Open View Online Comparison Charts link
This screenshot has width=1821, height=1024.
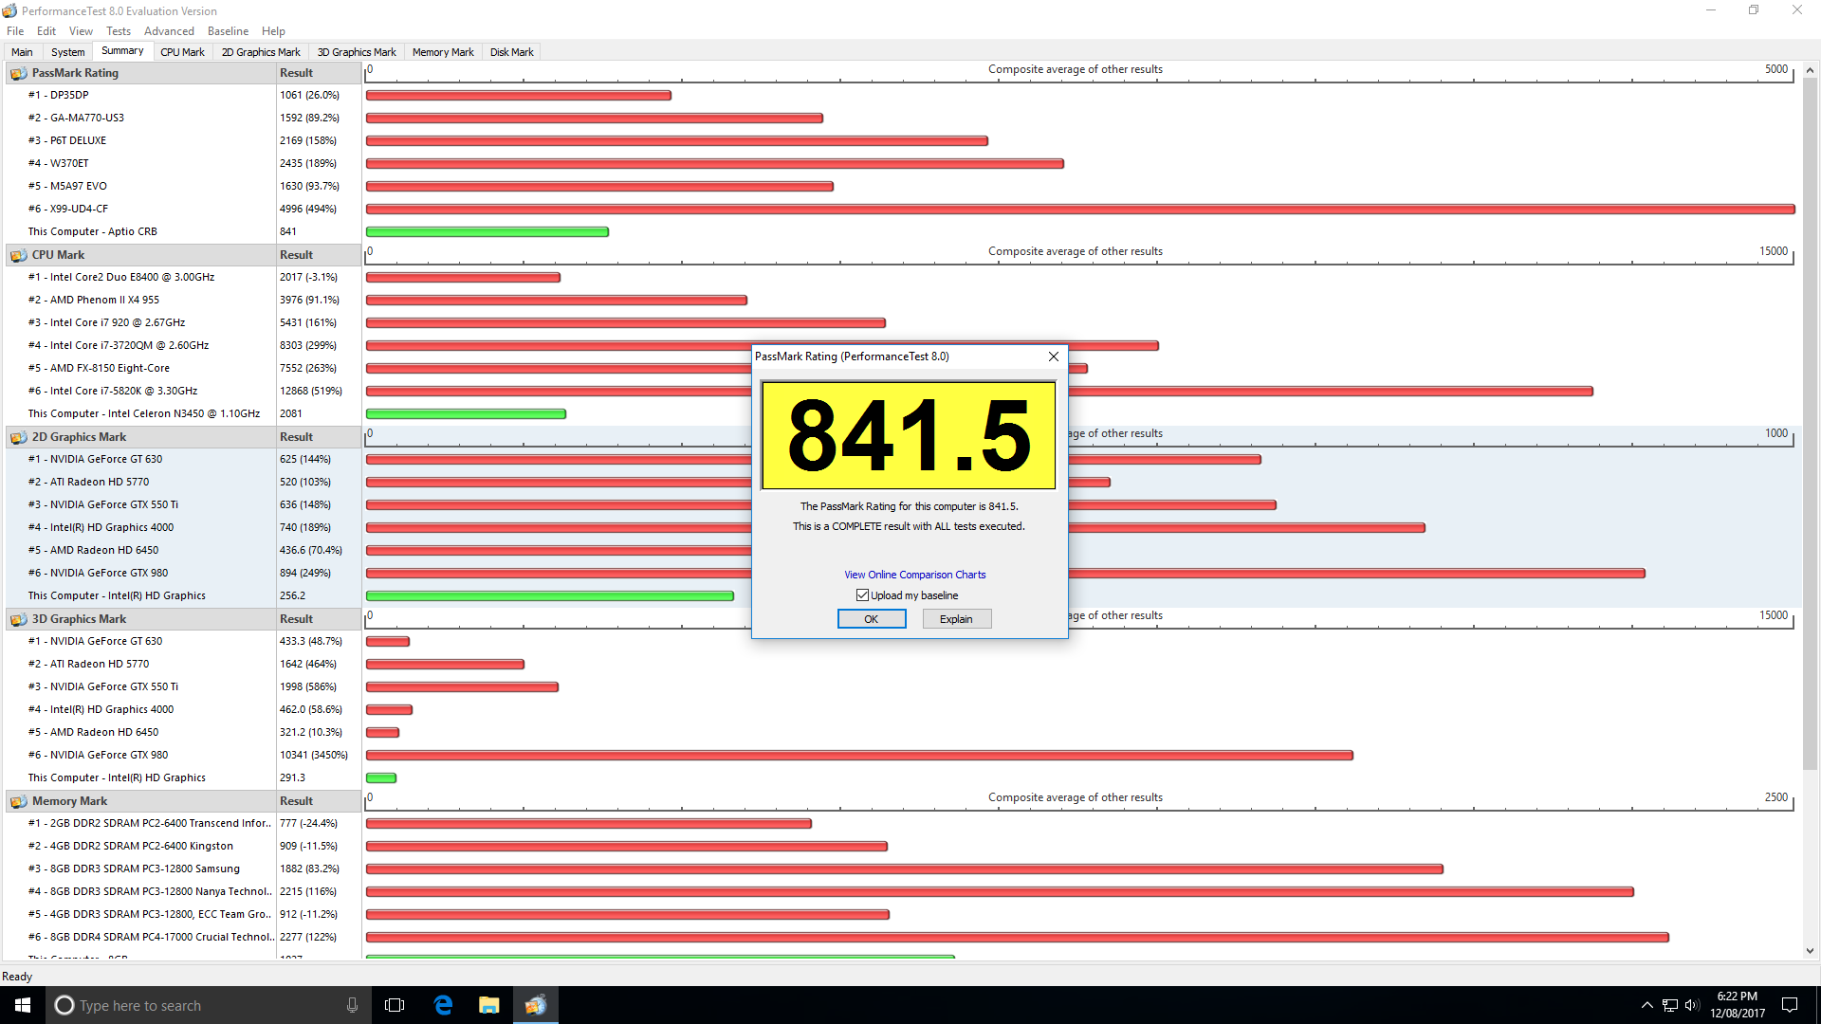point(914,575)
